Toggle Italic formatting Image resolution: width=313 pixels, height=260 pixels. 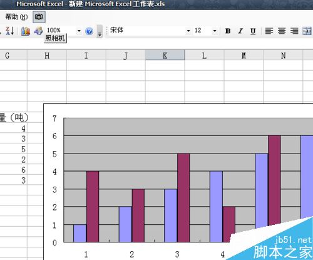click(x=240, y=31)
